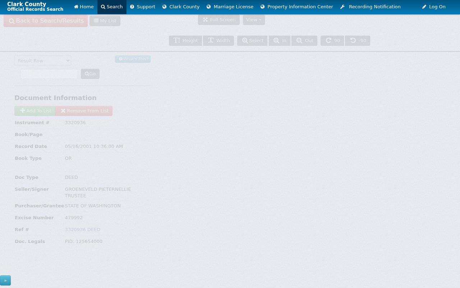Screen dimensions: 460x288
Task: Click the What's This? help button
Action: 133,59
